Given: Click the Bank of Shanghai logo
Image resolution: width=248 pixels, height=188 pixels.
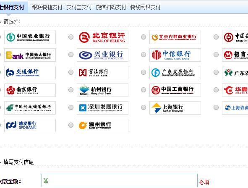Looking at the screenshot, I should tap(175, 108).
